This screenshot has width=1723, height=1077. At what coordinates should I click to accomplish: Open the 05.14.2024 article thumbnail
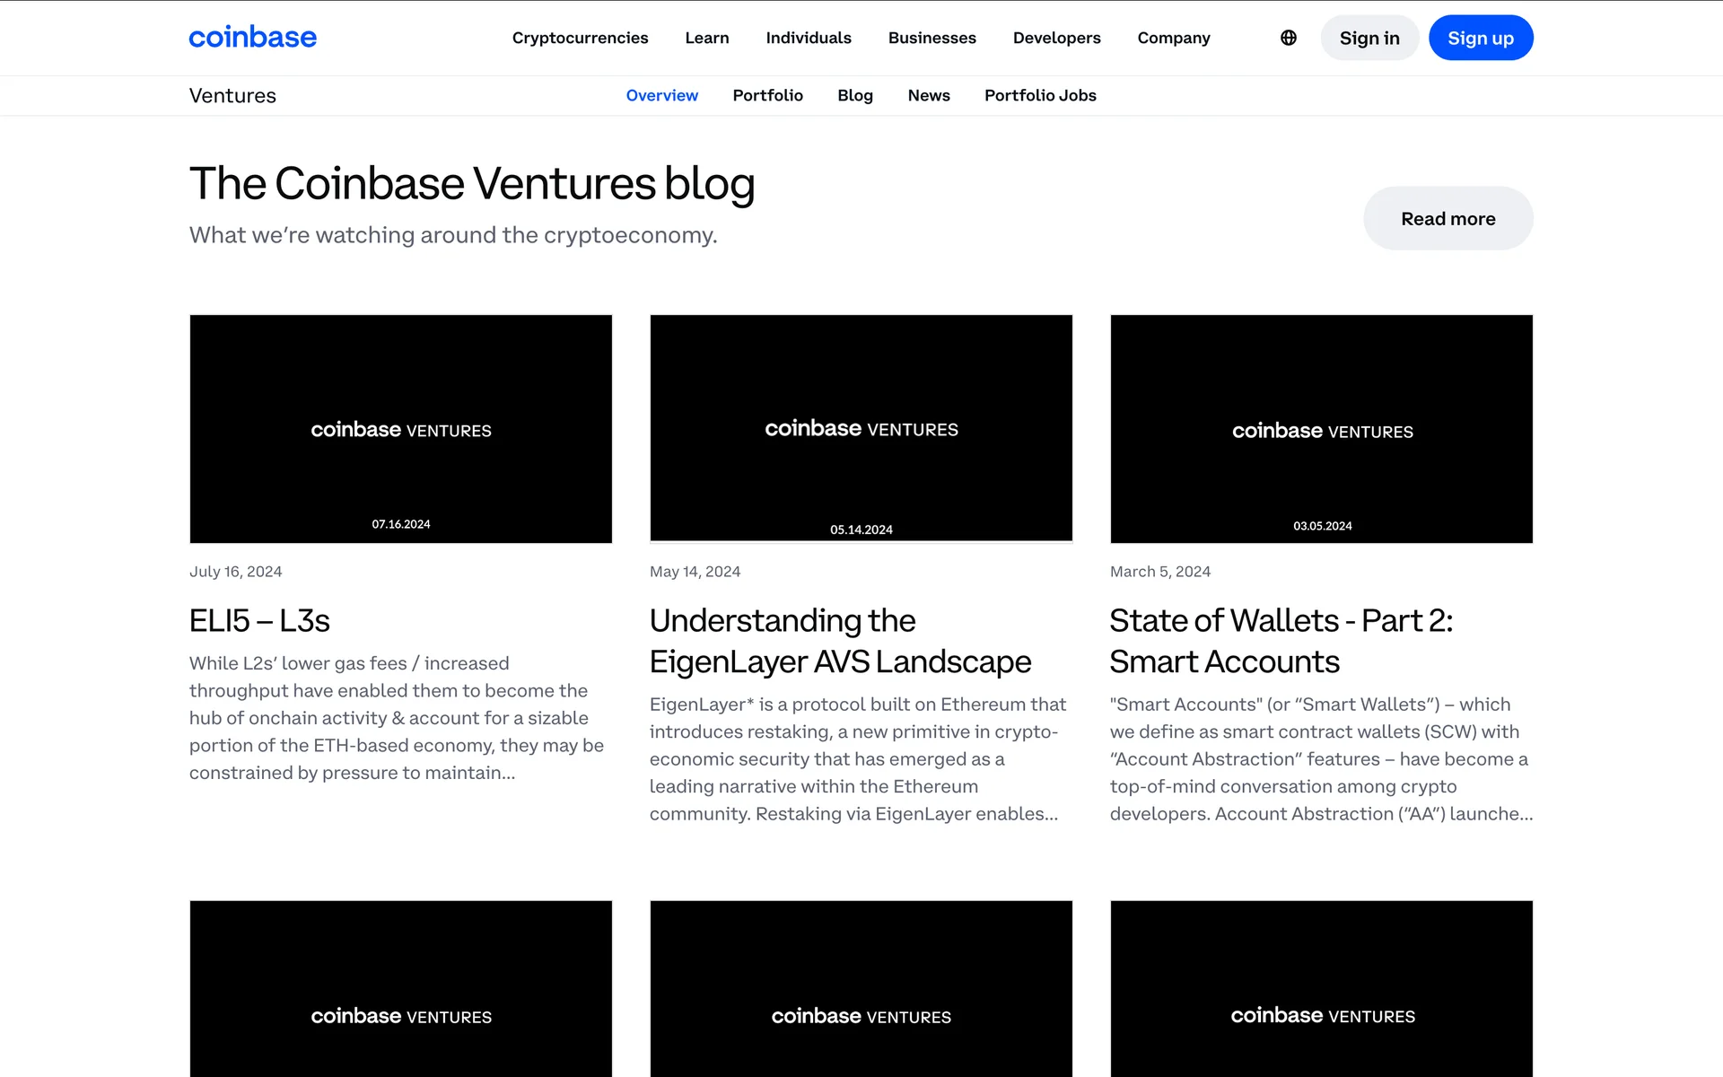click(x=861, y=428)
